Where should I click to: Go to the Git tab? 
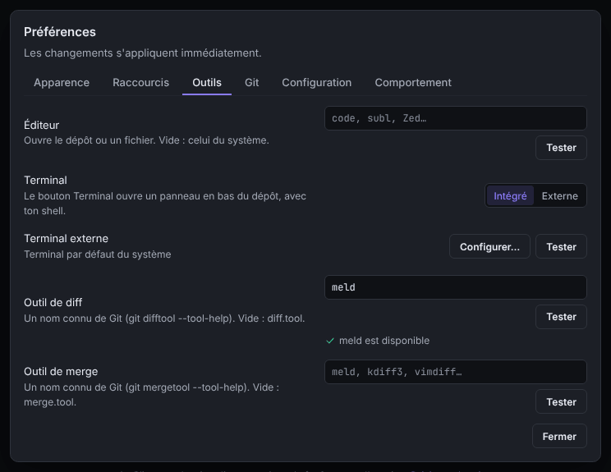(x=252, y=83)
